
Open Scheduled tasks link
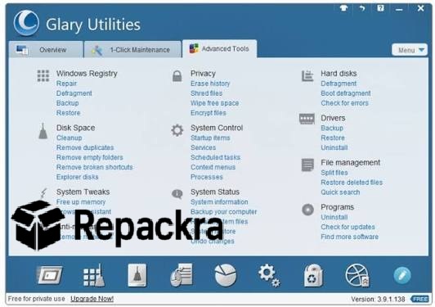click(x=215, y=157)
